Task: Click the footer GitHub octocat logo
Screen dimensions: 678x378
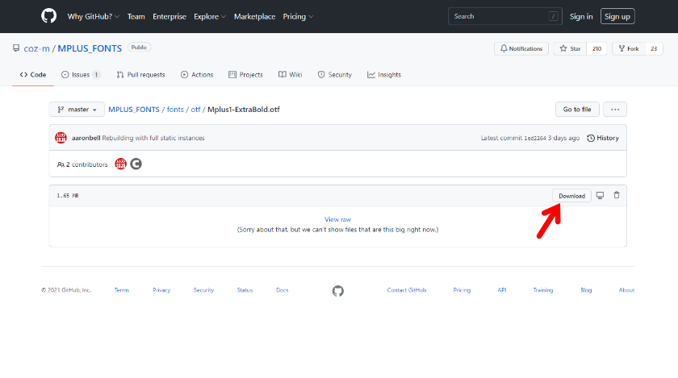Action: (338, 291)
